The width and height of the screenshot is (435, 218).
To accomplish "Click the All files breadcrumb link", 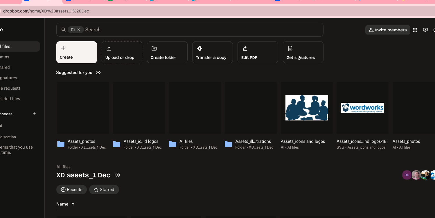I will click(x=63, y=167).
